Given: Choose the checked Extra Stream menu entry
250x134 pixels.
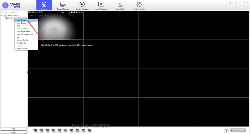Looking at the screenshot, I should [26, 23].
